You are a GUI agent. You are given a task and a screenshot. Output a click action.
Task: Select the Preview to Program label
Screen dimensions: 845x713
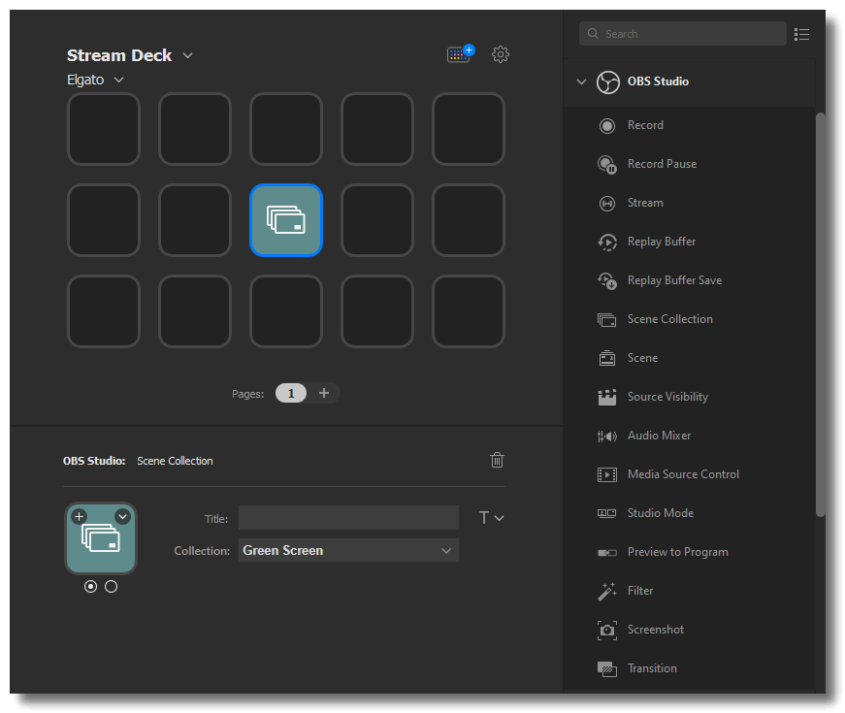click(x=677, y=552)
